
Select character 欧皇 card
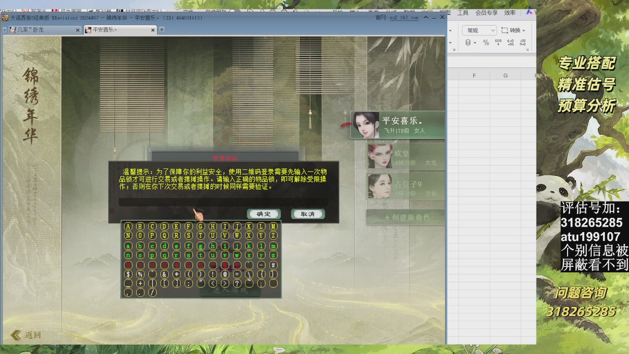coord(406,156)
